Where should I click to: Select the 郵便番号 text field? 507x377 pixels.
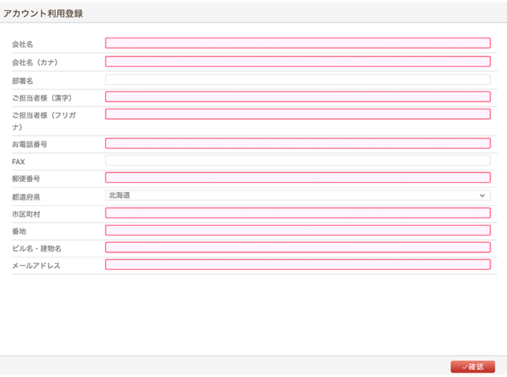[x=298, y=178]
